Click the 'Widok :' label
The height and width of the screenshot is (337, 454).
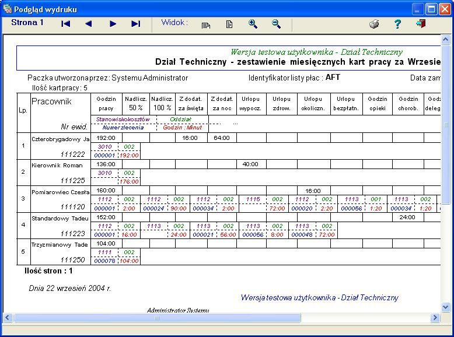[x=174, y=22]
